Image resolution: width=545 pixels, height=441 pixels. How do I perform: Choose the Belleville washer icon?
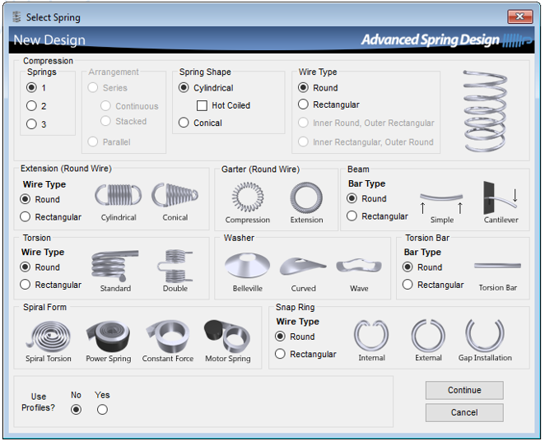tap(247, 265)
